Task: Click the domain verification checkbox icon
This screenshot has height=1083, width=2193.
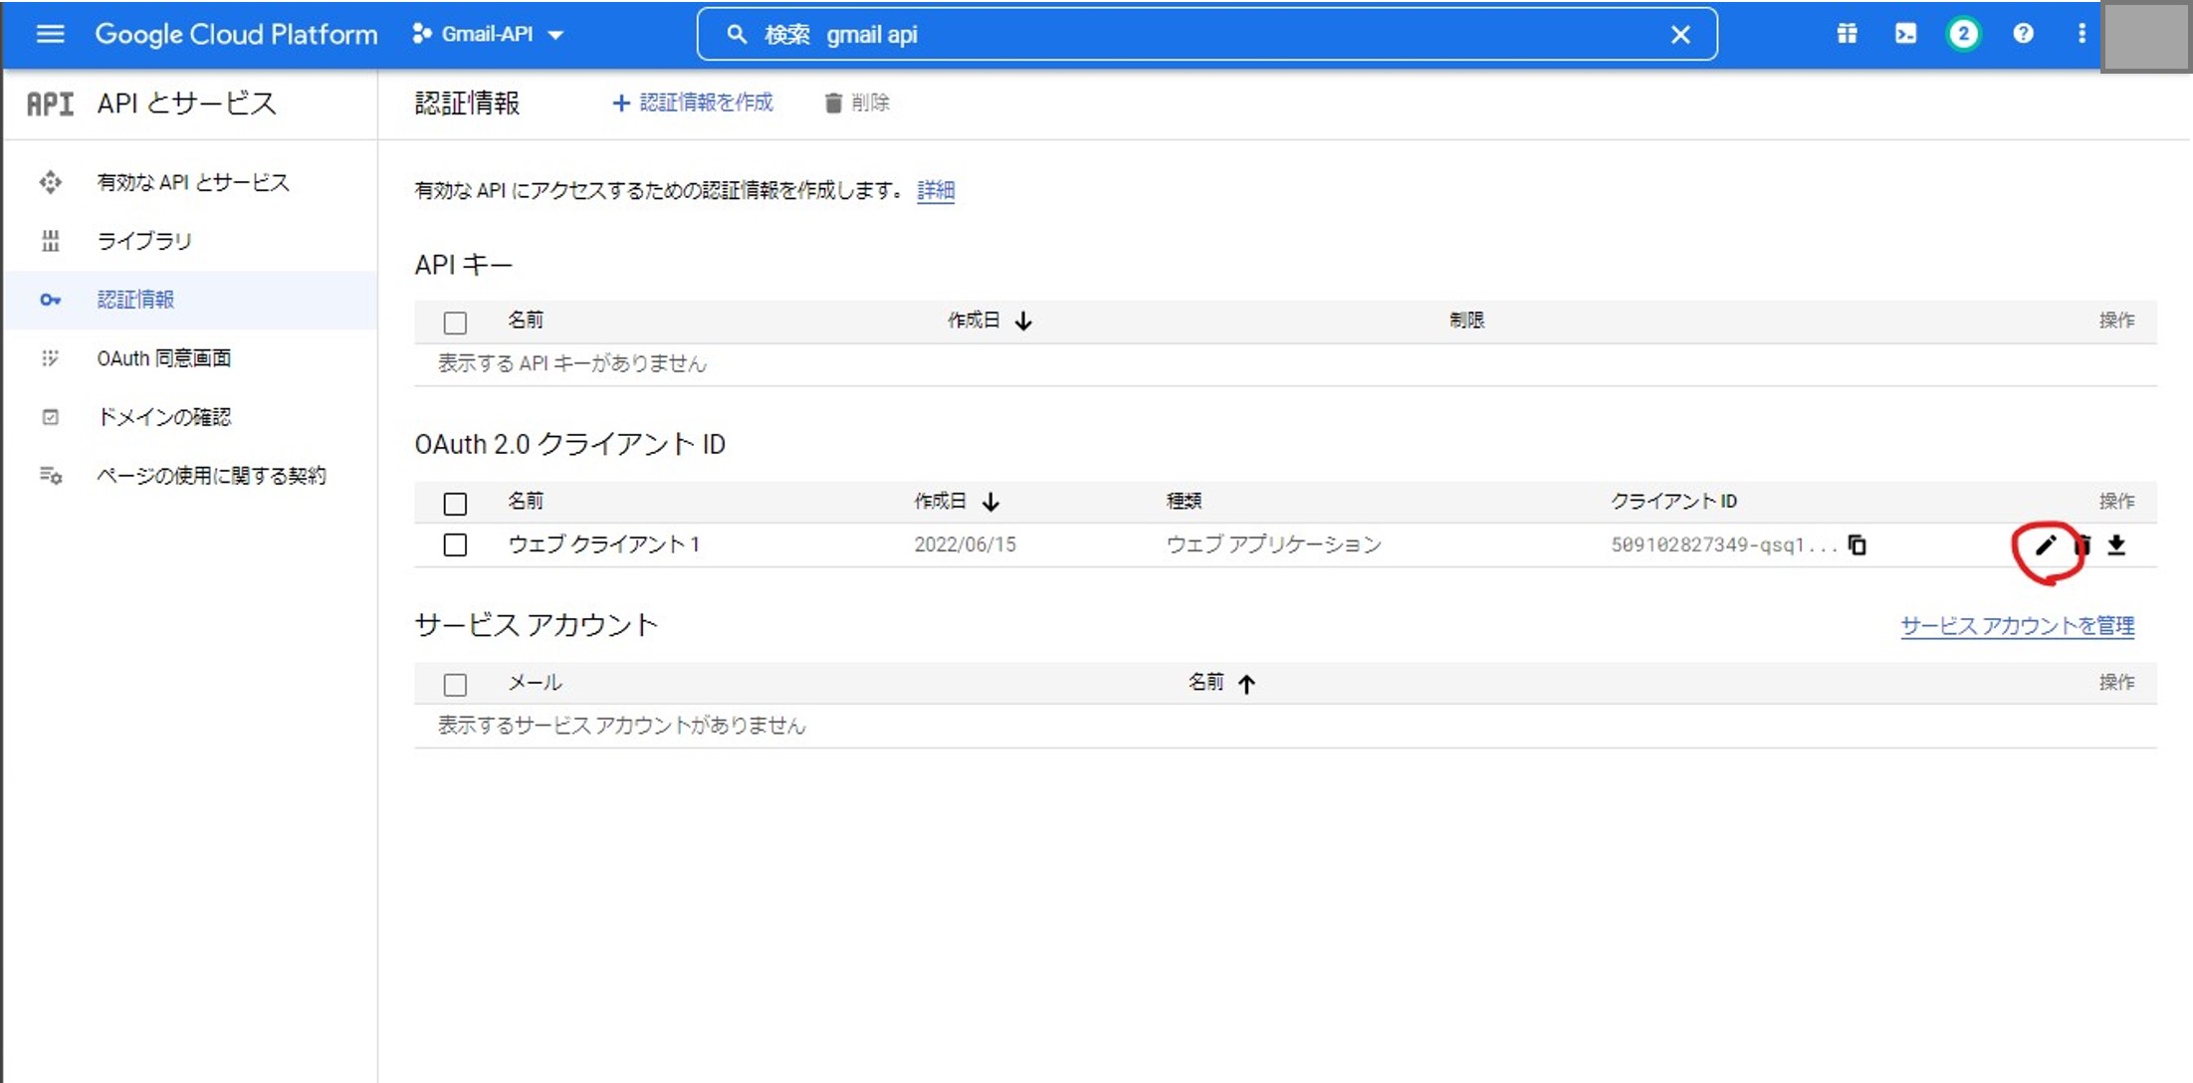Action: click(x=50, y=417)
